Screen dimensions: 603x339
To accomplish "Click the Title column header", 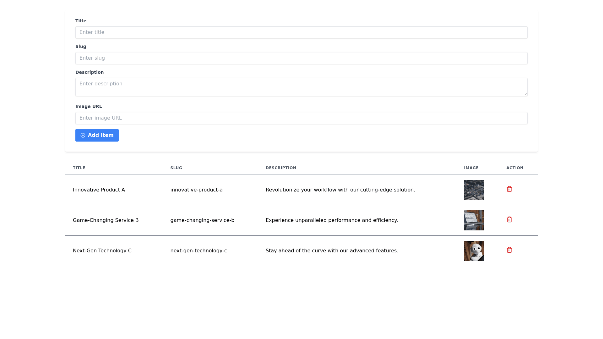I will pyautogui.click(x=79, y=168).
